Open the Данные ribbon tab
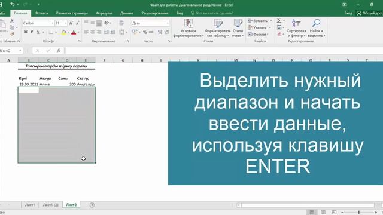This screenshot has width=383, height=215. pos(126,13)
